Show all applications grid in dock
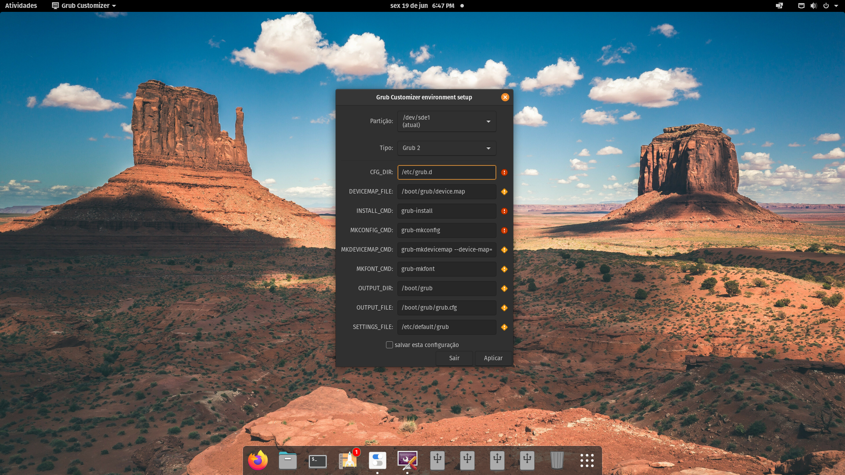The width and height of the screenshot is (845, 475). point(587,460)
